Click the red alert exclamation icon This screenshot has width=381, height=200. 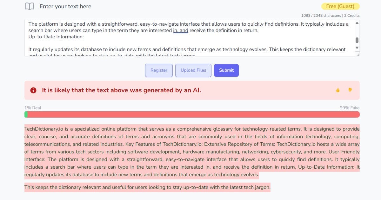coord(33,90)
